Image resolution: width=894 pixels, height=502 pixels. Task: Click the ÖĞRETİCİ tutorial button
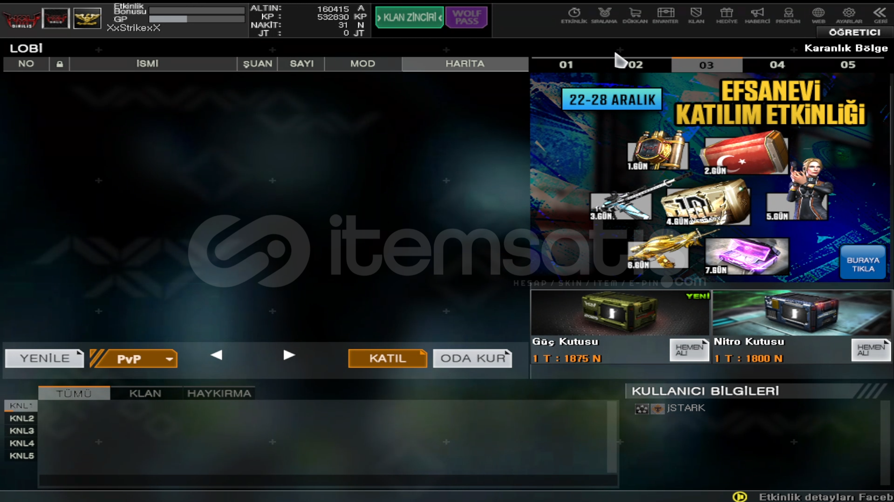[x=854, y=32]
